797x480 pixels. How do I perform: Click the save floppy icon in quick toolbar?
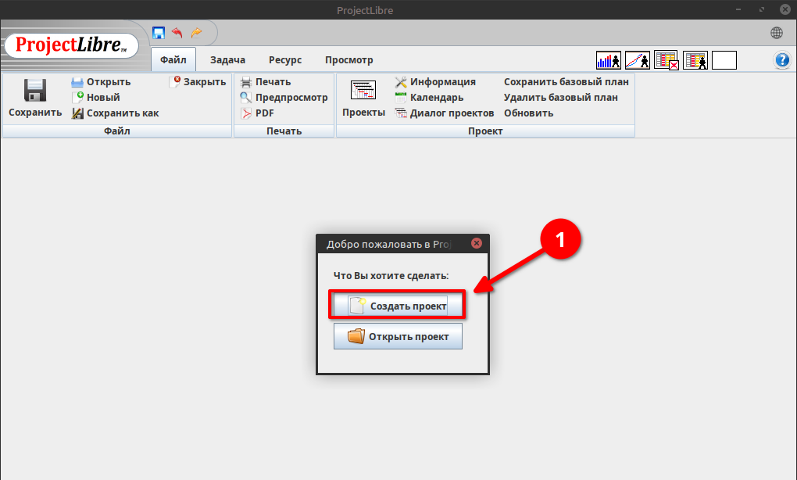[x=159, y=33]
